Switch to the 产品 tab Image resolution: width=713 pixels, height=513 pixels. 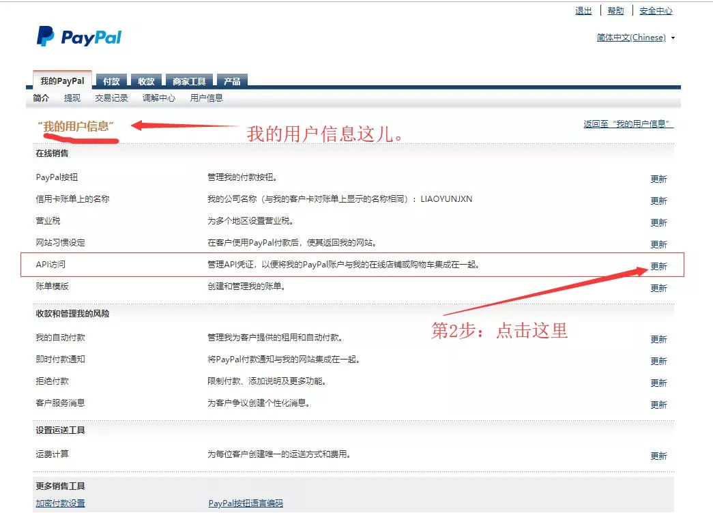[232, 81]
